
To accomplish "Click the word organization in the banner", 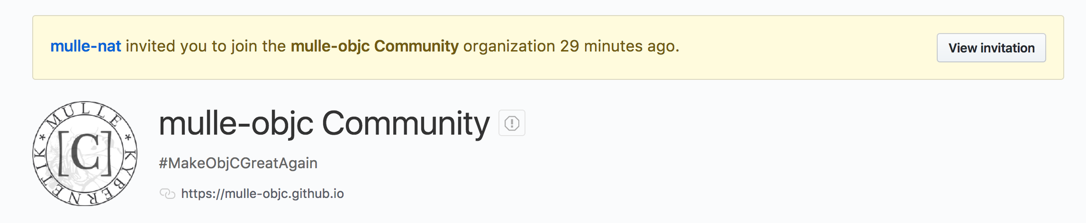I will point(509,46).
